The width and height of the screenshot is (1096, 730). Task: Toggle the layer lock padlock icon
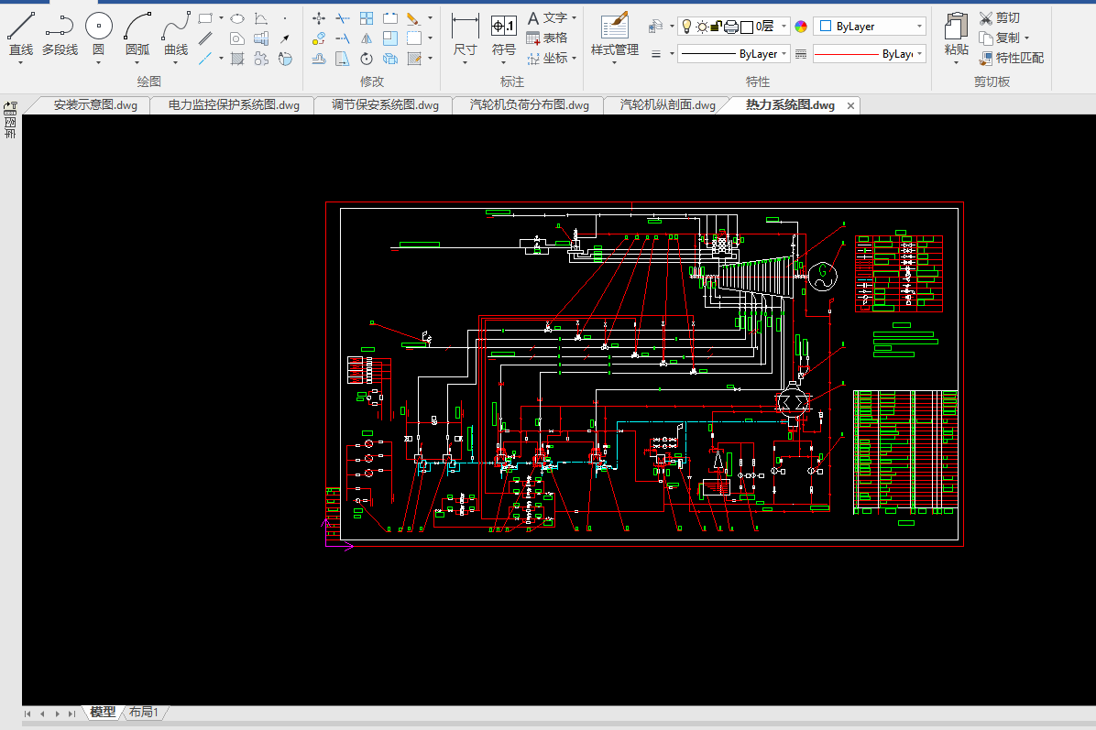(716, 27)
